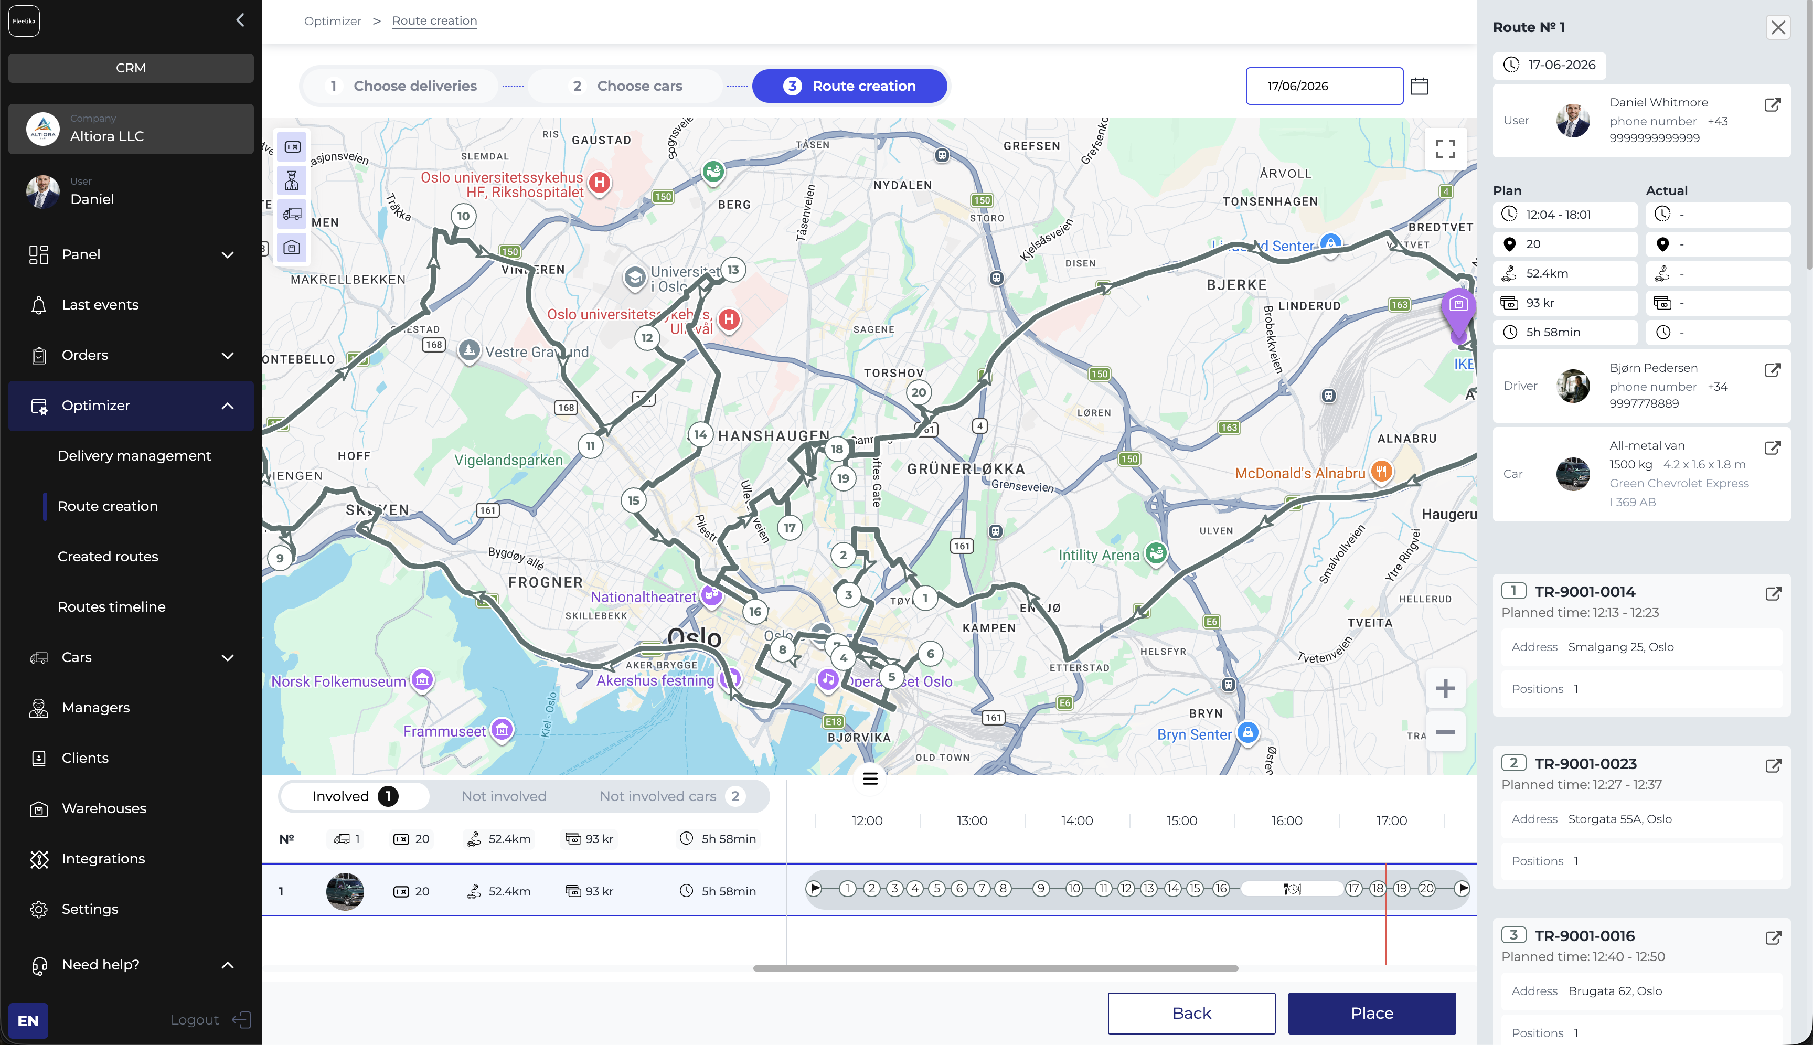Toggle warehouse layer icon on the map

click(291, 248)
